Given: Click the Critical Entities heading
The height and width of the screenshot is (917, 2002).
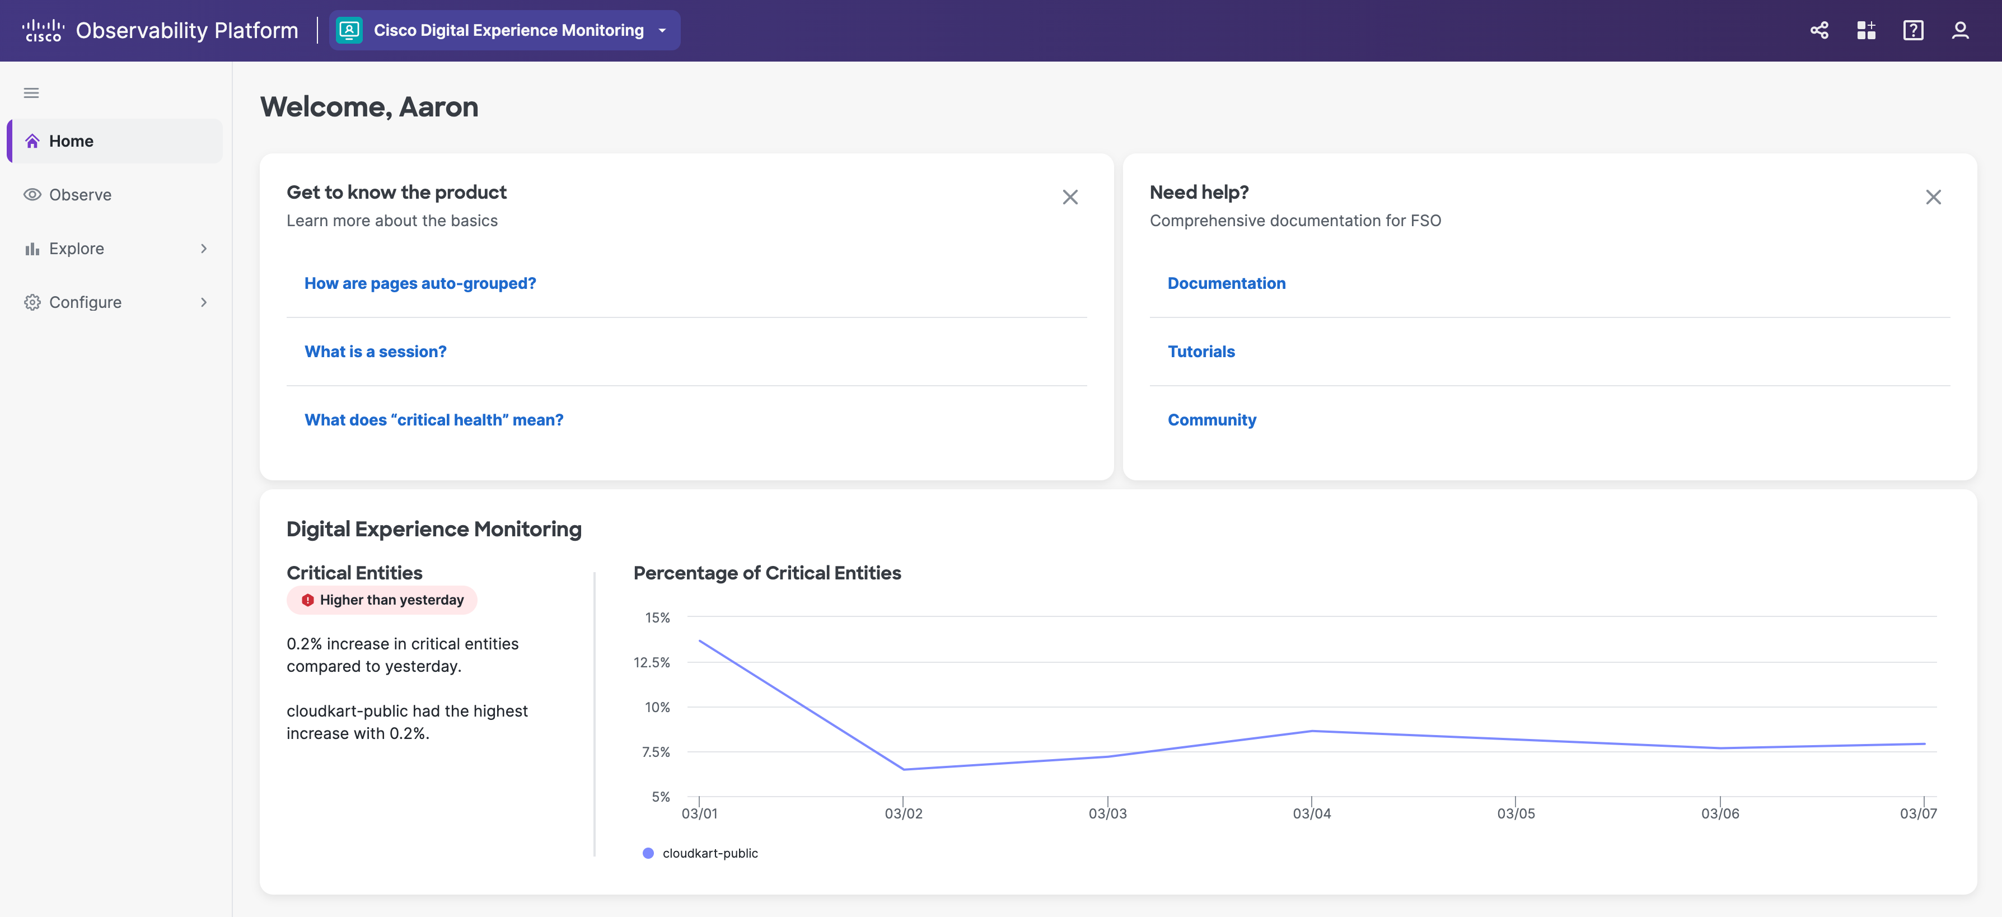Looking at the screenshot, I should point(354,573).
